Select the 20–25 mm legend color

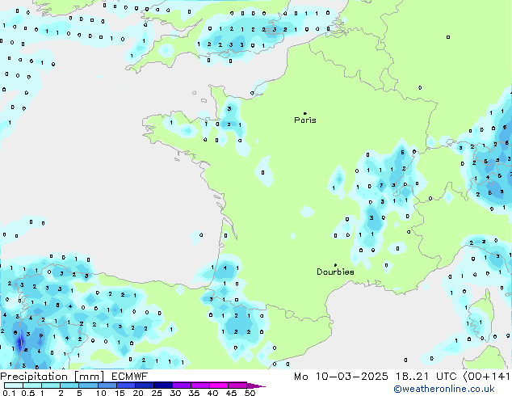[145, 385]
